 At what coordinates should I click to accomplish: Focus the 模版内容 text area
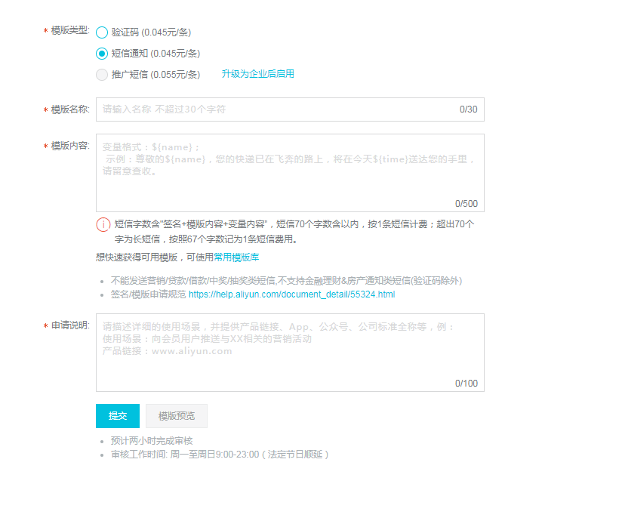pyautogui.click(x=290, y=173)
